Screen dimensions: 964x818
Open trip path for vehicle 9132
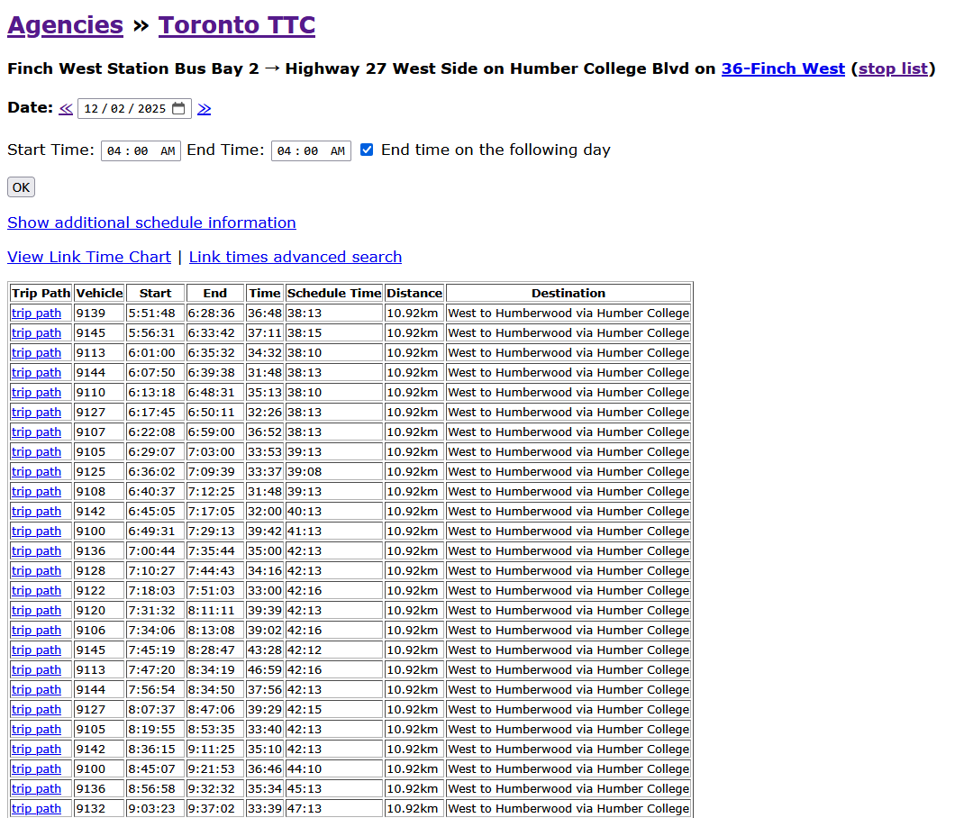coord(36,809)
